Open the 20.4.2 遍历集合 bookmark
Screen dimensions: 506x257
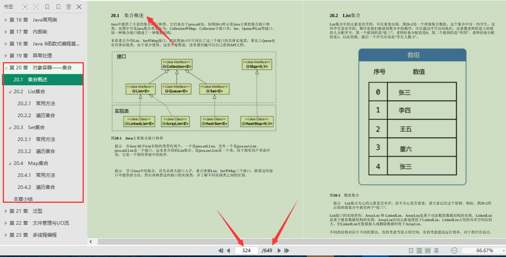(x=36, y=187)
